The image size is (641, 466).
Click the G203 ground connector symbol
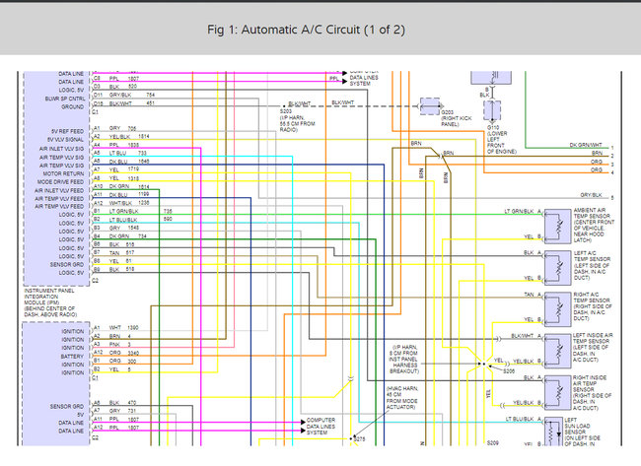pos(430,106)
